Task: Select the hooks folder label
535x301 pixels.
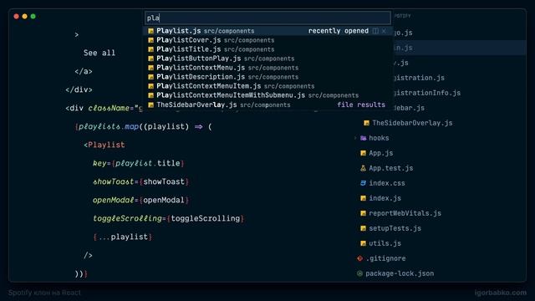Action: tap(379, 138)
